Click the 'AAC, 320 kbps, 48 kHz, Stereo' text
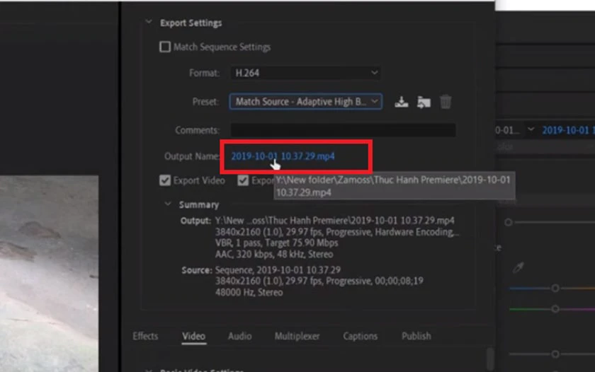 [x=274, y=254]
